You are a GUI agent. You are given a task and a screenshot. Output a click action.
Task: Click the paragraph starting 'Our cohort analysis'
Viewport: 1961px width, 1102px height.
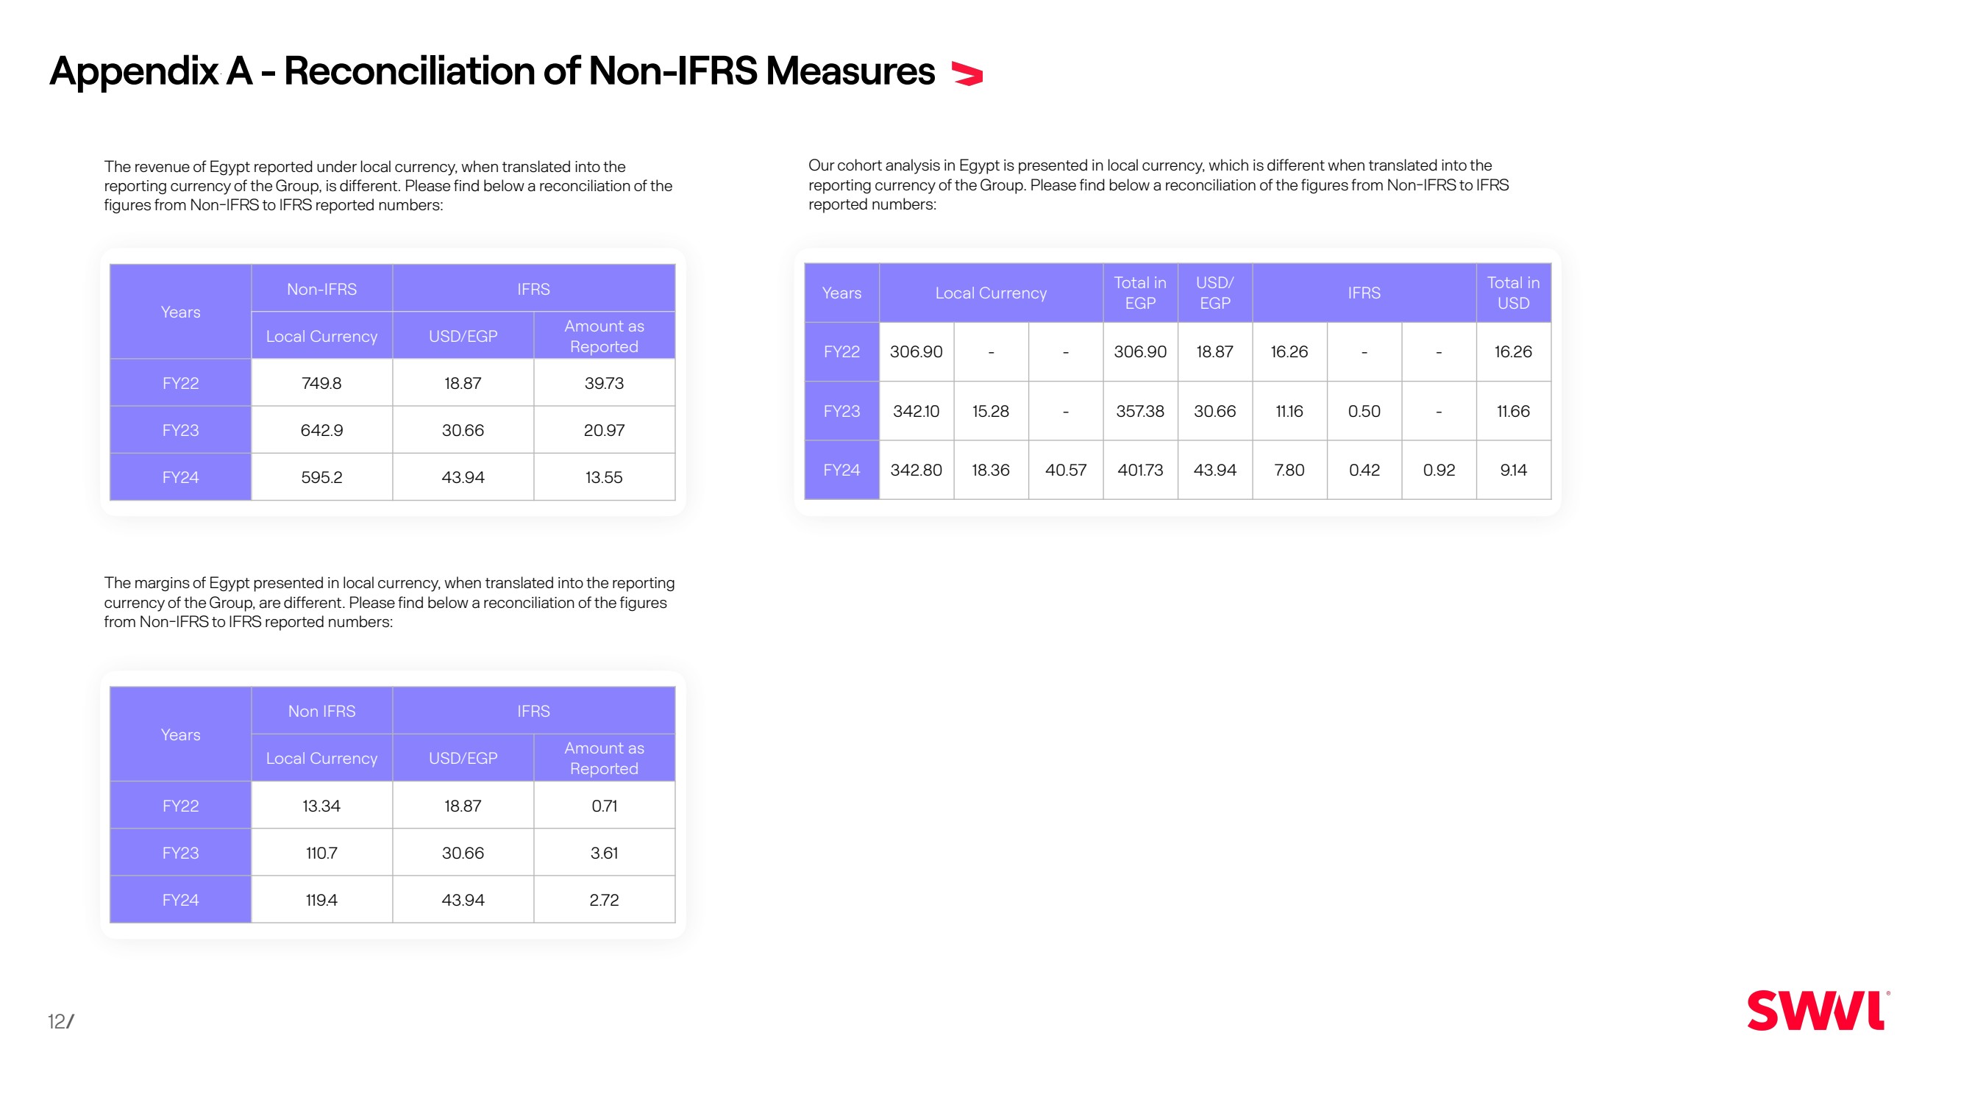(x=1158, y=185)
